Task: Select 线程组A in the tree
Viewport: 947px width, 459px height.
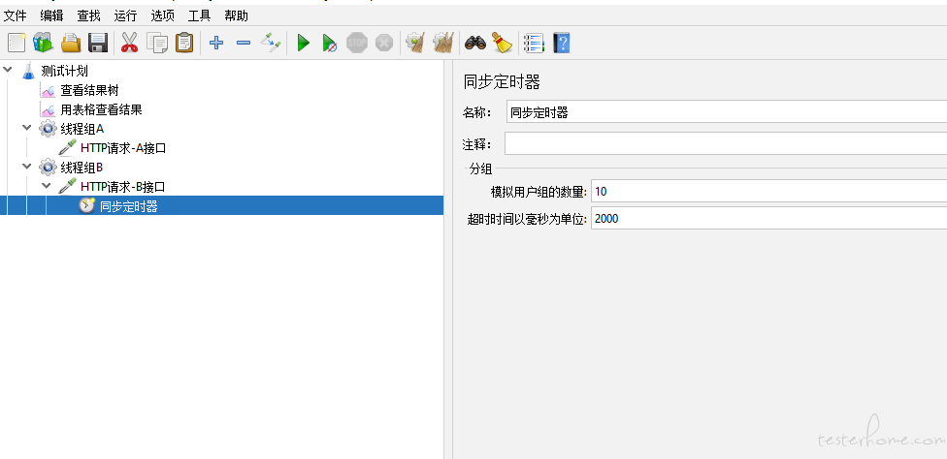Action: (x=82, y=129)
